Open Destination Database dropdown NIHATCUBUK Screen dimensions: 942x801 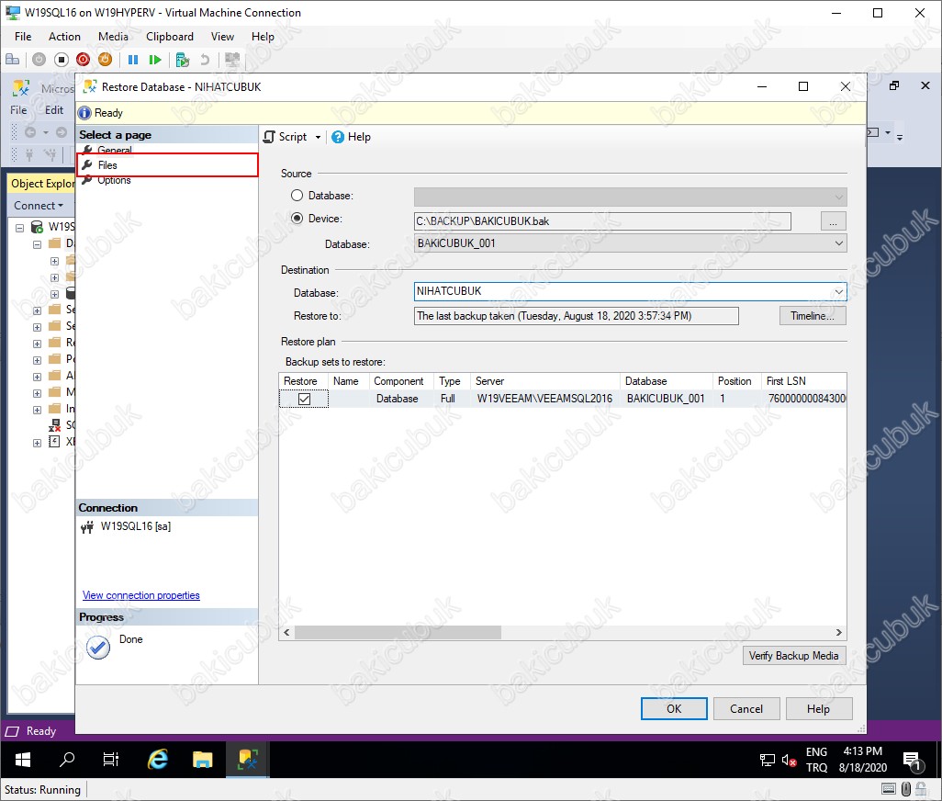click(x=838, y=292)
